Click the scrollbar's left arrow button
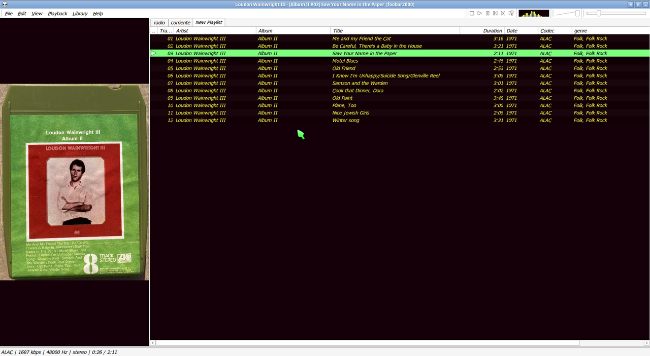 pyautogui.click(x=153, y=343)
